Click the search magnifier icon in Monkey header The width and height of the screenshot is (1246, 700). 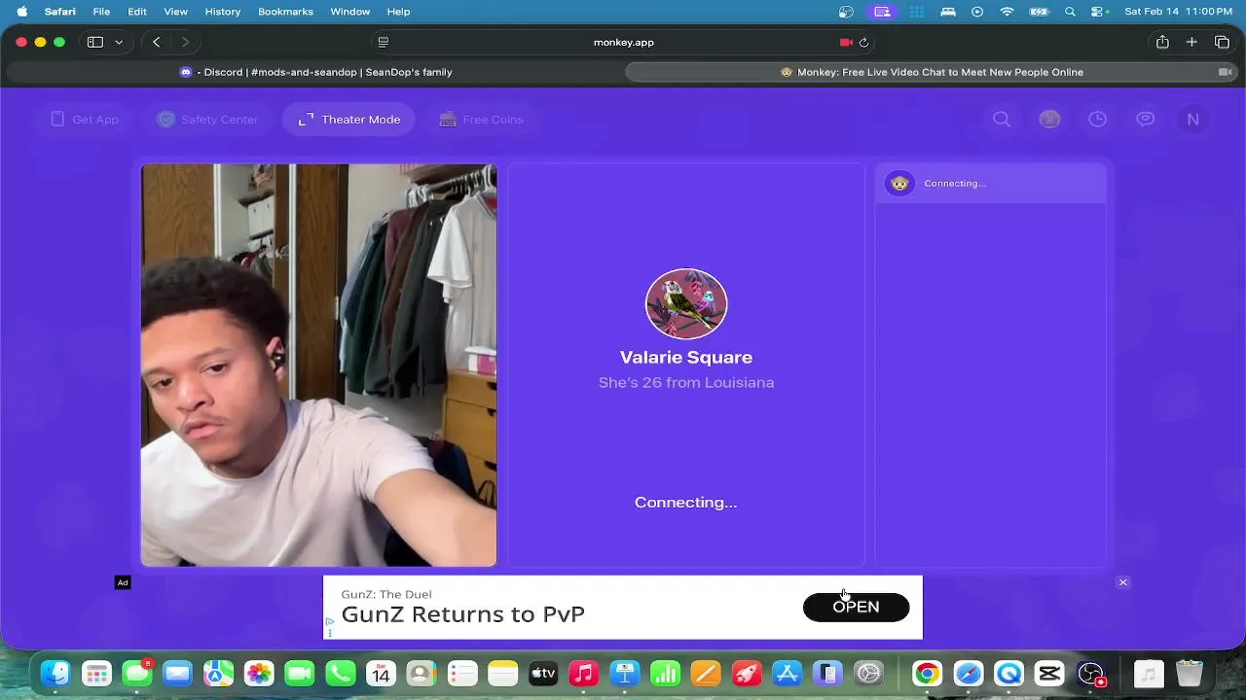click(x=1002, y=120)
